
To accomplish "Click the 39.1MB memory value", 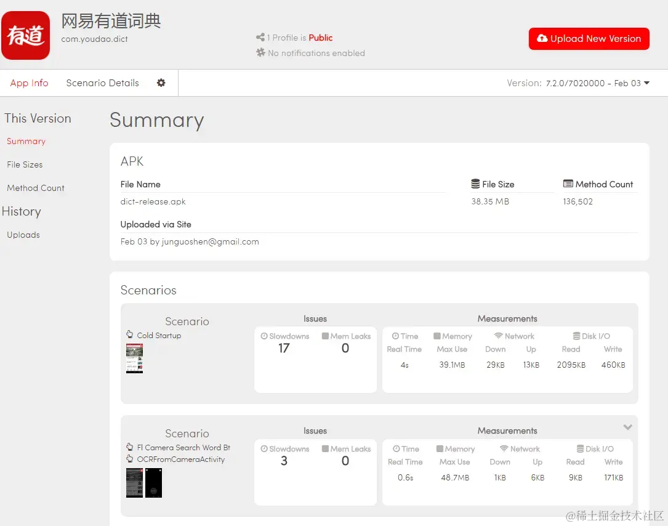I will [452, 365].
